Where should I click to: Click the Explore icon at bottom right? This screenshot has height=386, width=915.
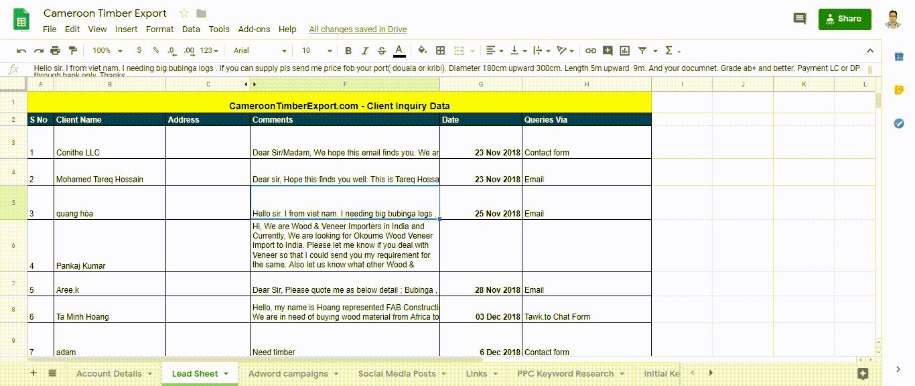coord(863,373)
